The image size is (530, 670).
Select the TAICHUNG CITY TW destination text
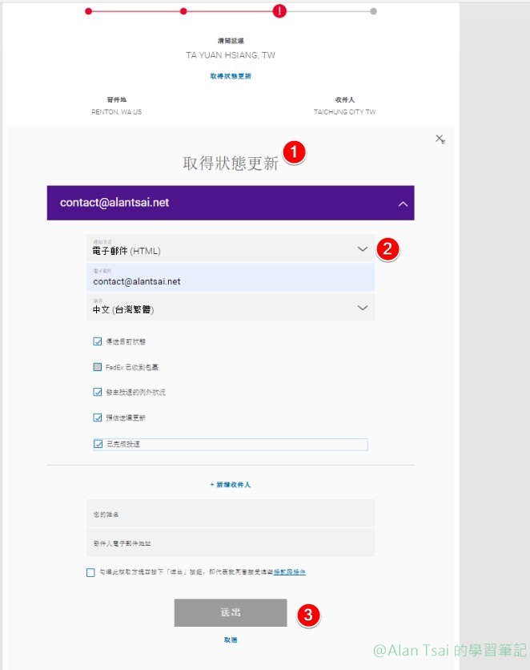345,112
